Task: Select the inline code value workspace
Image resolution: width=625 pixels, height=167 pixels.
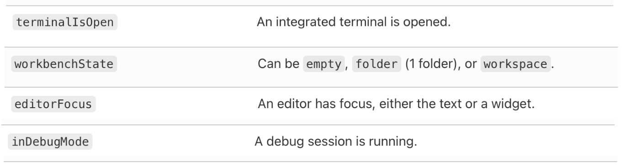Action: pos(515,64)
